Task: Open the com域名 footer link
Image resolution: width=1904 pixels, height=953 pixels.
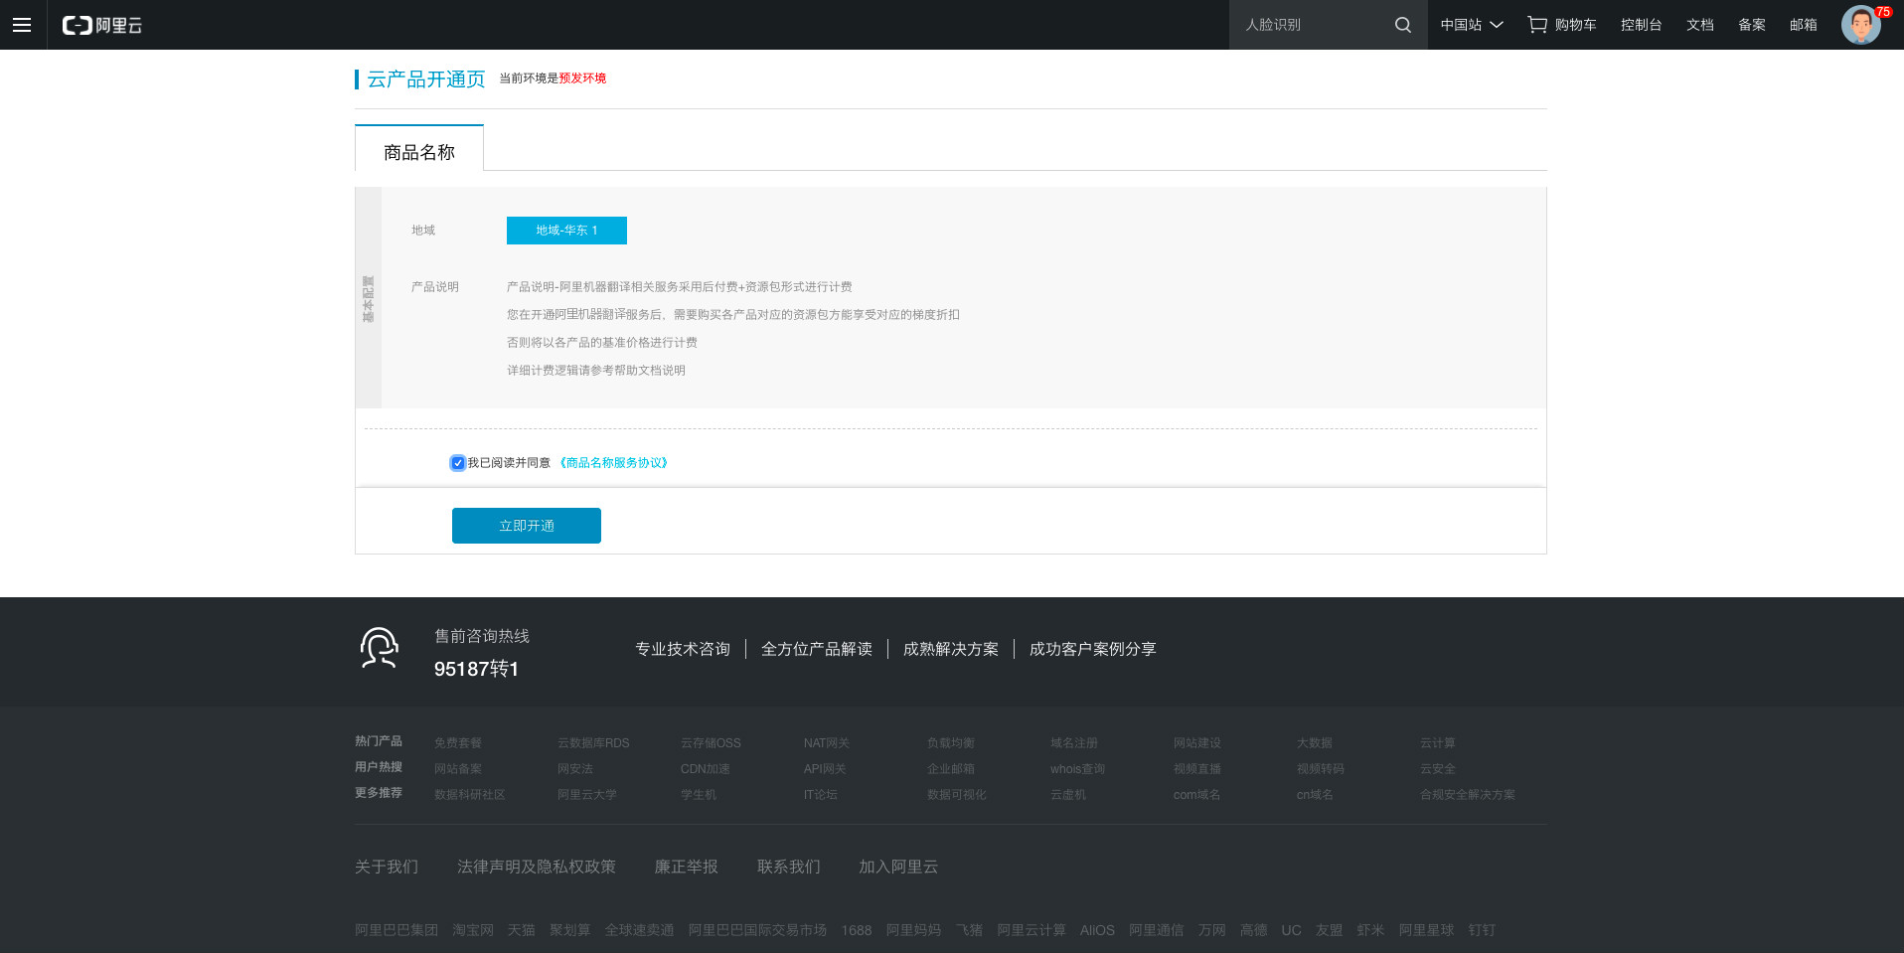Action: click(1196, 795)
